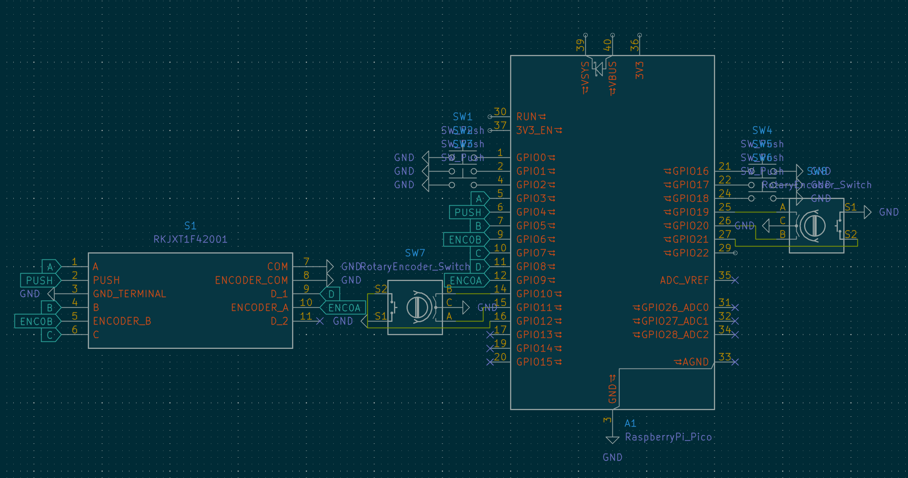
Task: Click the no-connect X at AGND pin 33
Action: pyautogui.click(x=735, y=362)
